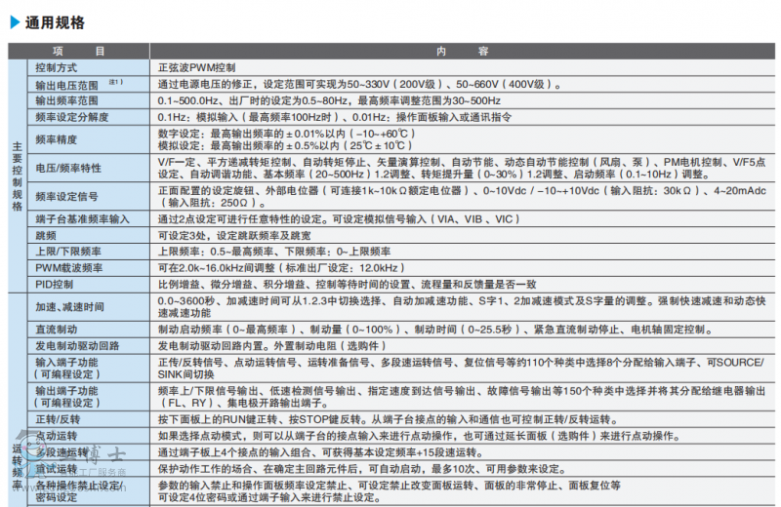
Task: Select the 通用规格 section heading
Action: (x=55, y=21)
